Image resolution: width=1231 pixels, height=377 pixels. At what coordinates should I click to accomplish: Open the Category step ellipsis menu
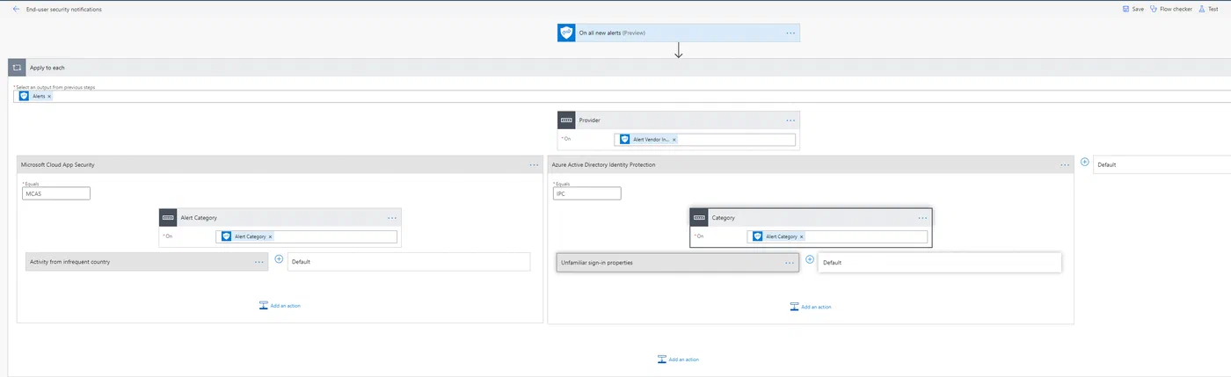pos(922,217)
